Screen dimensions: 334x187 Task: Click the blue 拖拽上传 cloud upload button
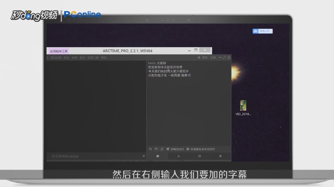click(x=263, y=31)
